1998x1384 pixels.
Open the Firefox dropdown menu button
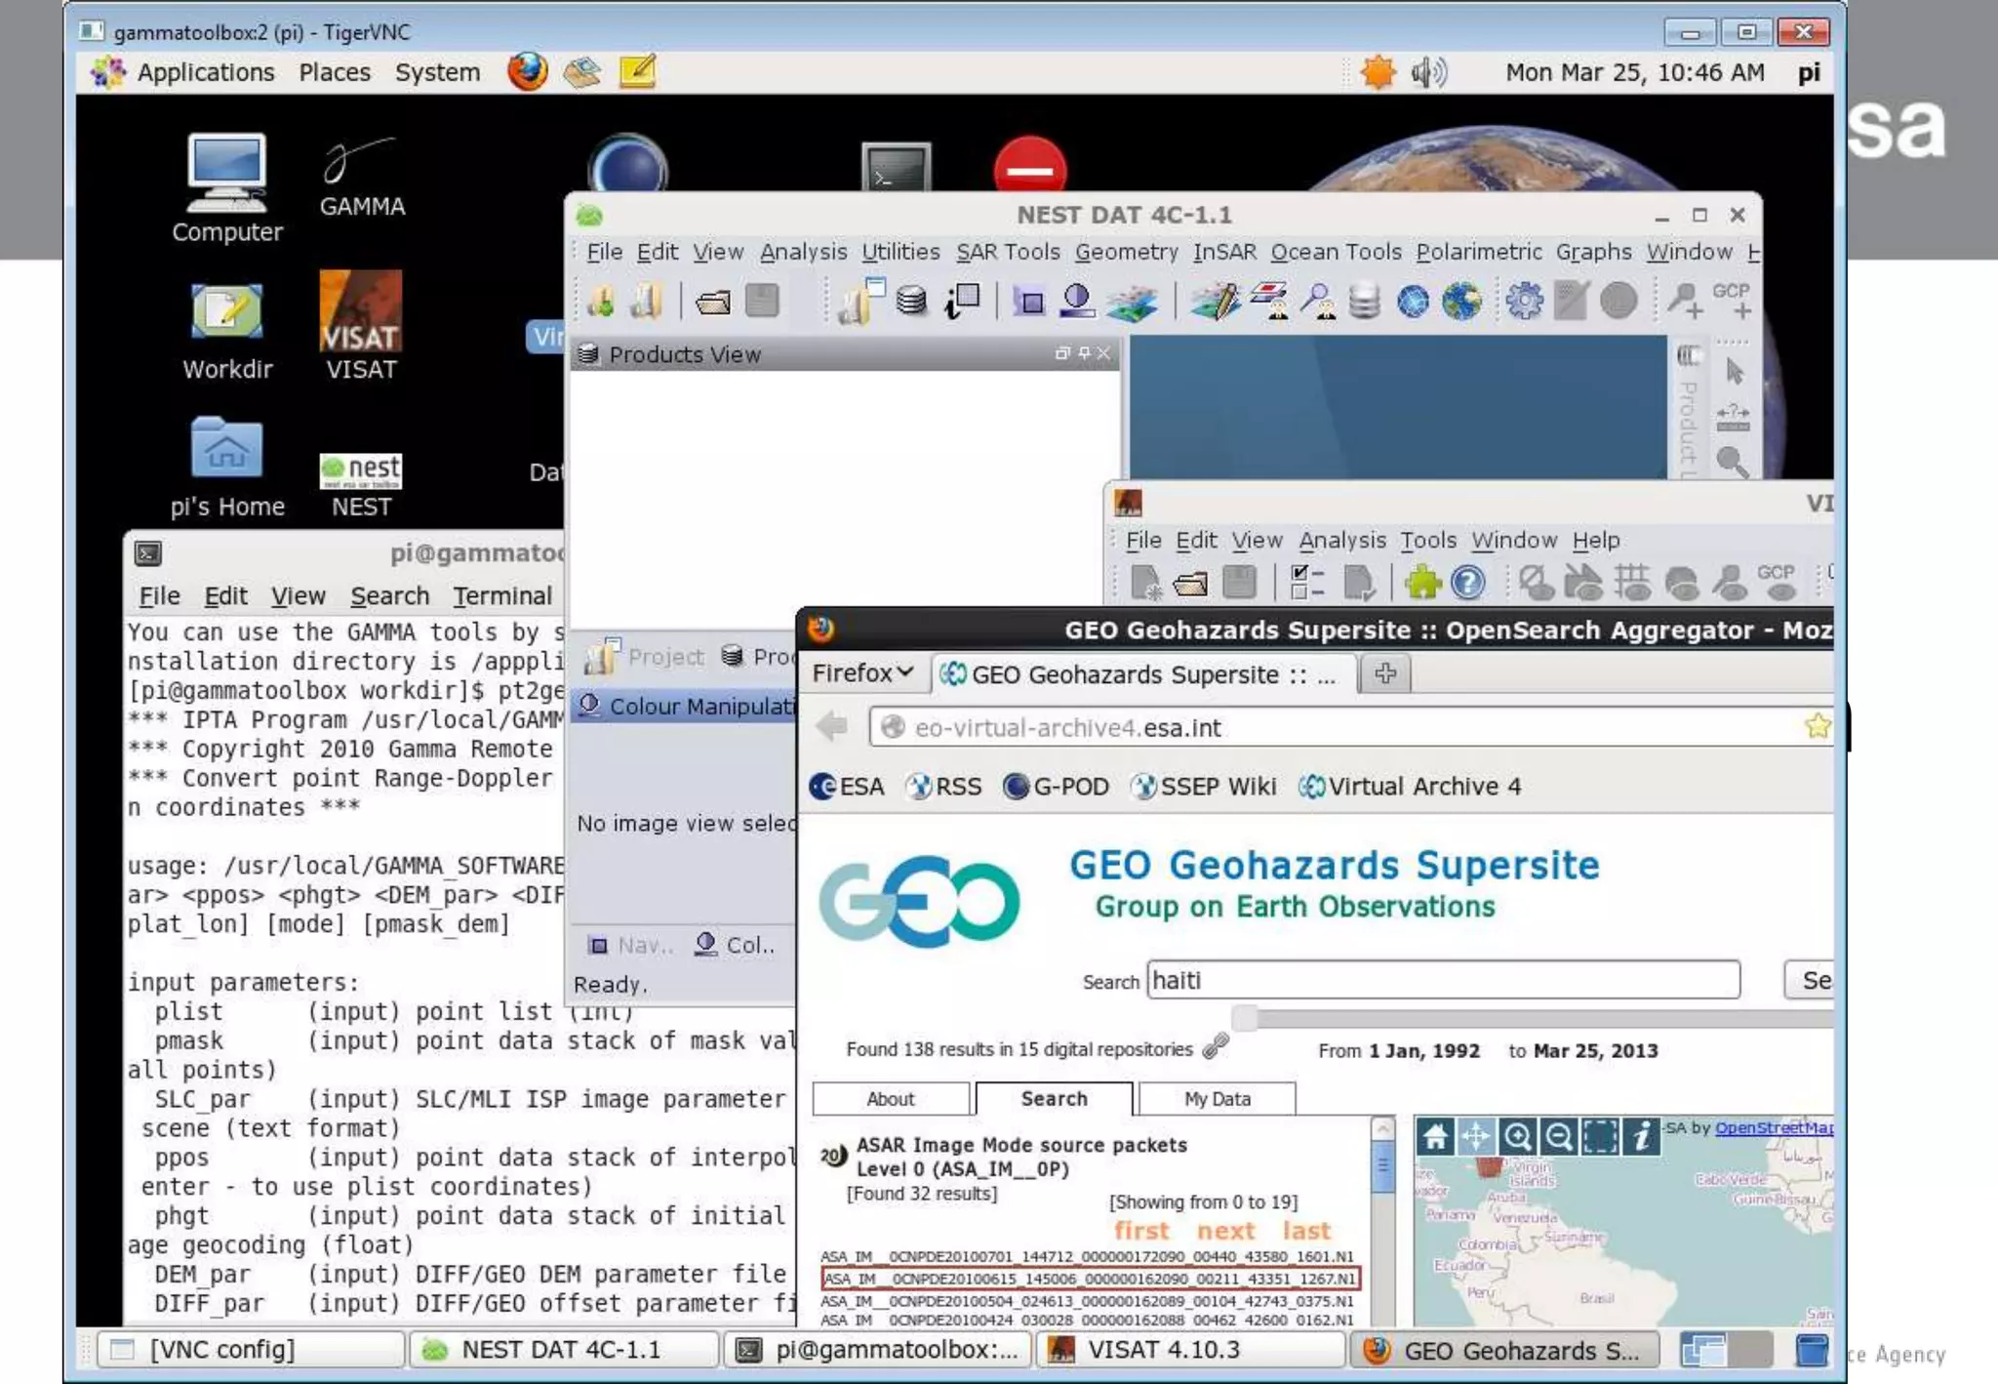(863, 673)
